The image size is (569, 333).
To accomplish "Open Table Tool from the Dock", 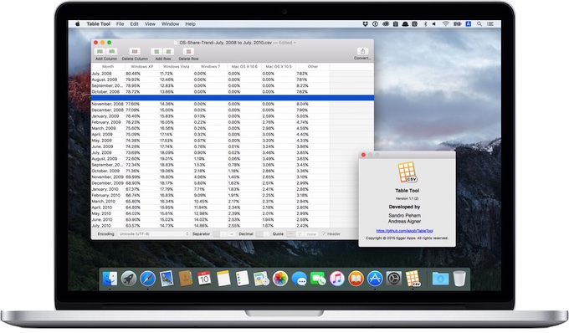I will [413, 279].
